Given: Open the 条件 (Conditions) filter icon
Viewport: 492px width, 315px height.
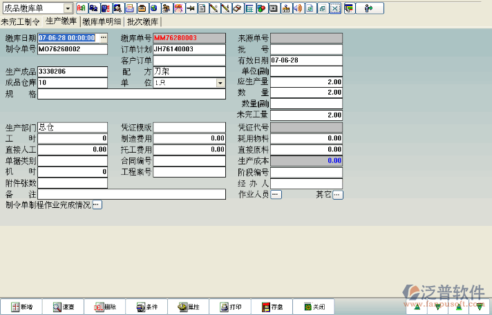Looking at the screenshot, I should click(x=146, y=307).
